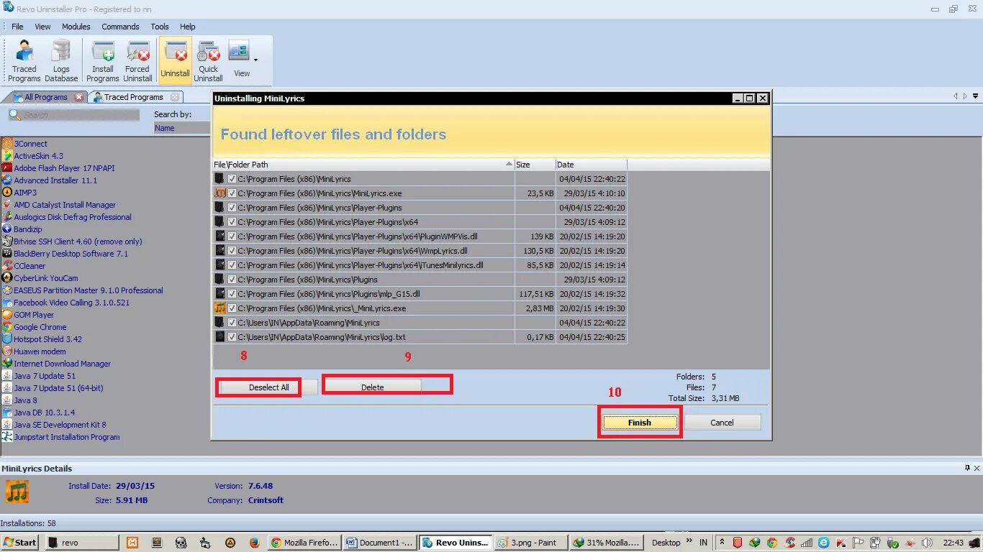Expand the taskbar Desktop toolbar chevron
The width and height of the screenshot is (983, 552).
coord(689,540)
